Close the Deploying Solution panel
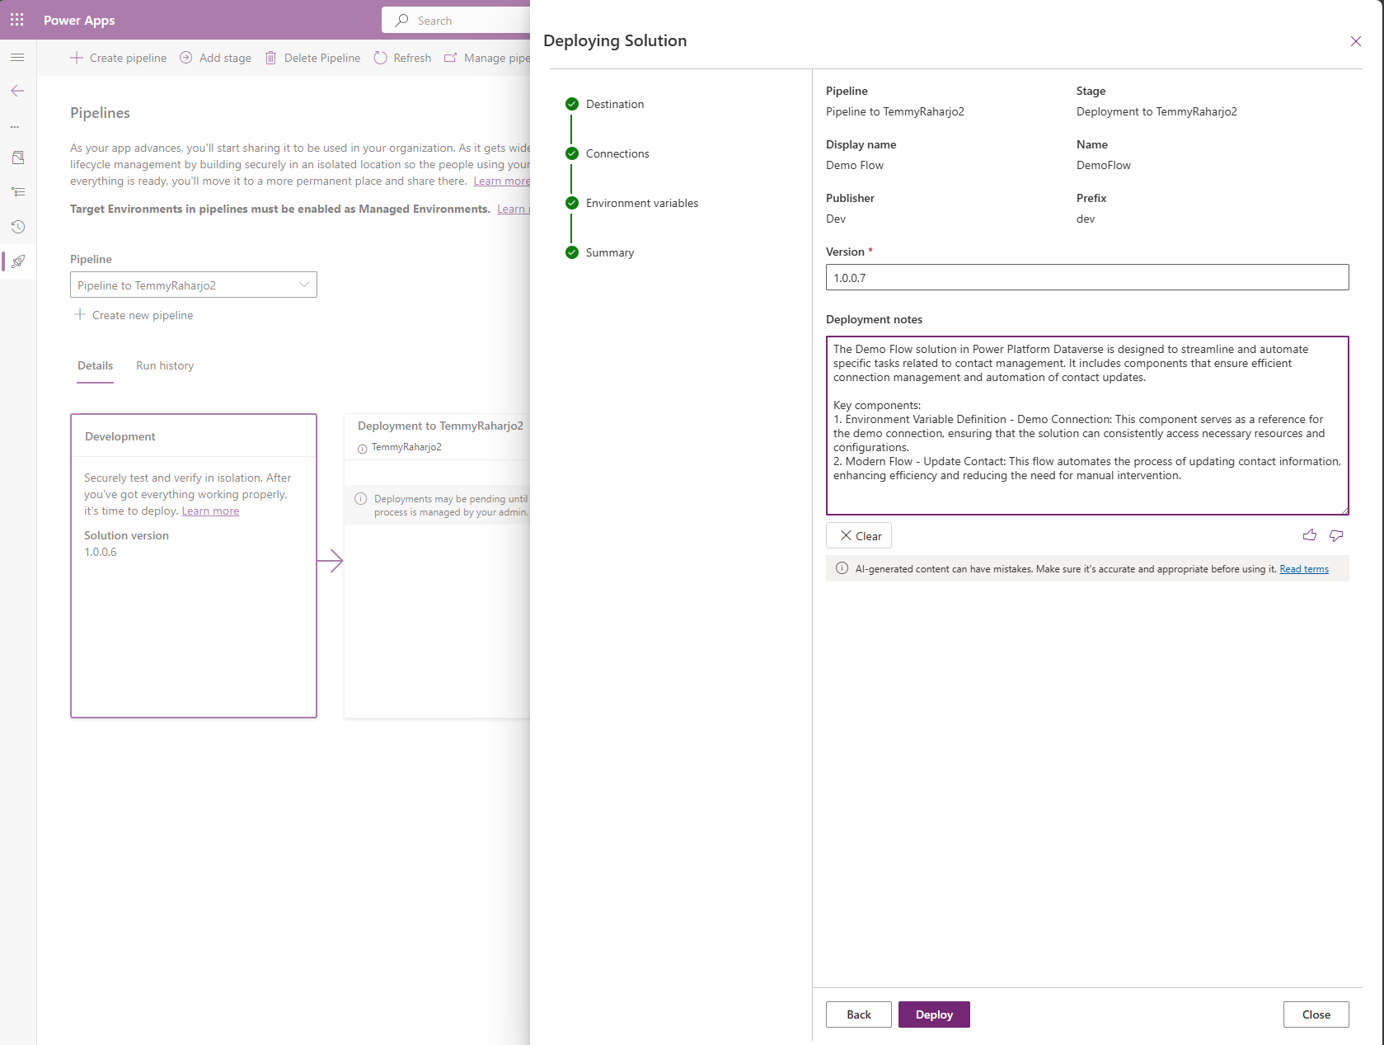The height and width of the screenshot is (1045, 1384). (1355, 41)
